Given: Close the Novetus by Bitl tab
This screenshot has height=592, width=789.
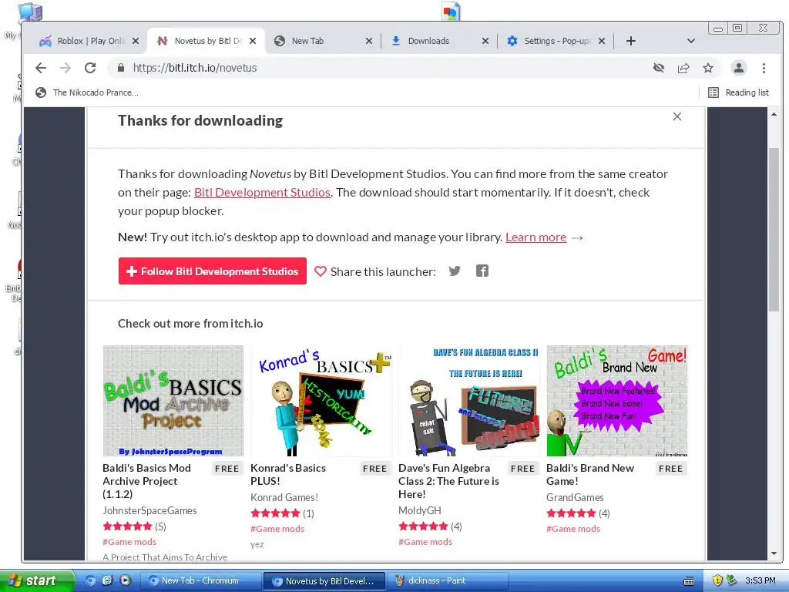Looking at the screenshot, I should pos(253,41).
